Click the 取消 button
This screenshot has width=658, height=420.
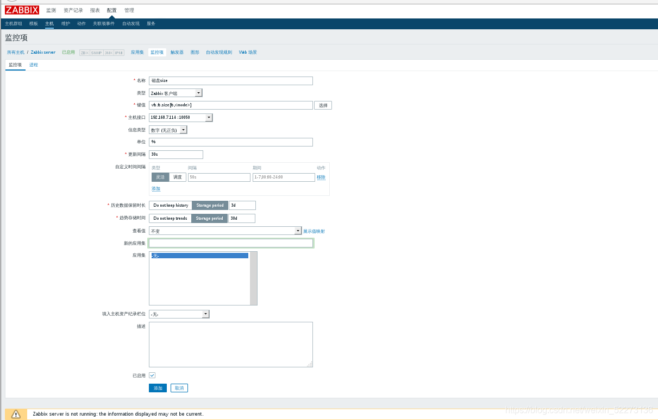click(179, 388)
